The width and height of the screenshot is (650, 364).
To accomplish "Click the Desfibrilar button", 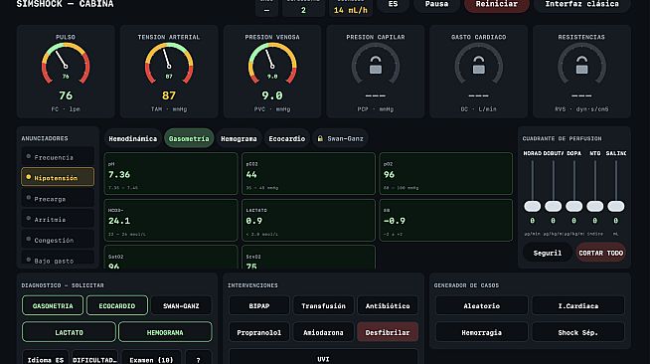I will point(388,332).
